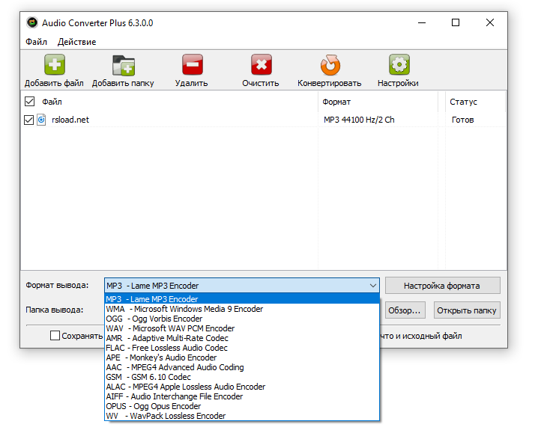The image size is (550, 442).
Task: Click the Настройка формата button
Action: point(442,286)
